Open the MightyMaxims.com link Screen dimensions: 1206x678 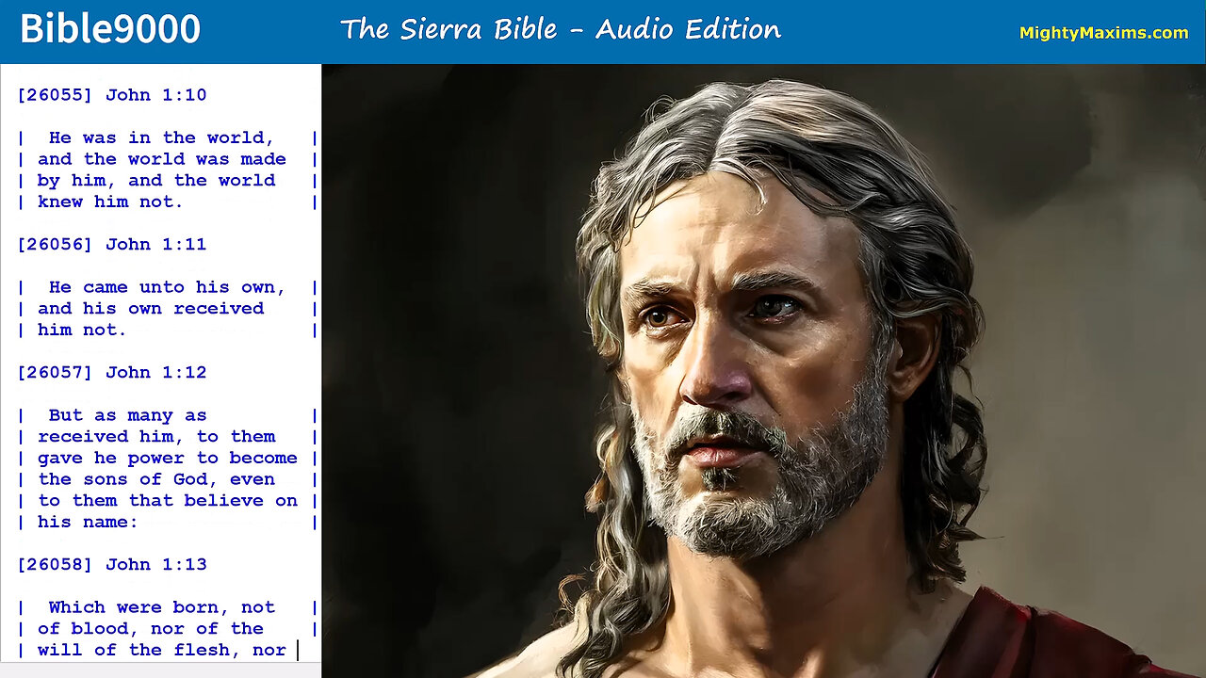[1103, 33]
